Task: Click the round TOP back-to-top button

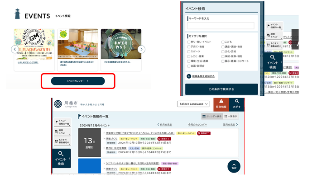Action: point(234,166)
